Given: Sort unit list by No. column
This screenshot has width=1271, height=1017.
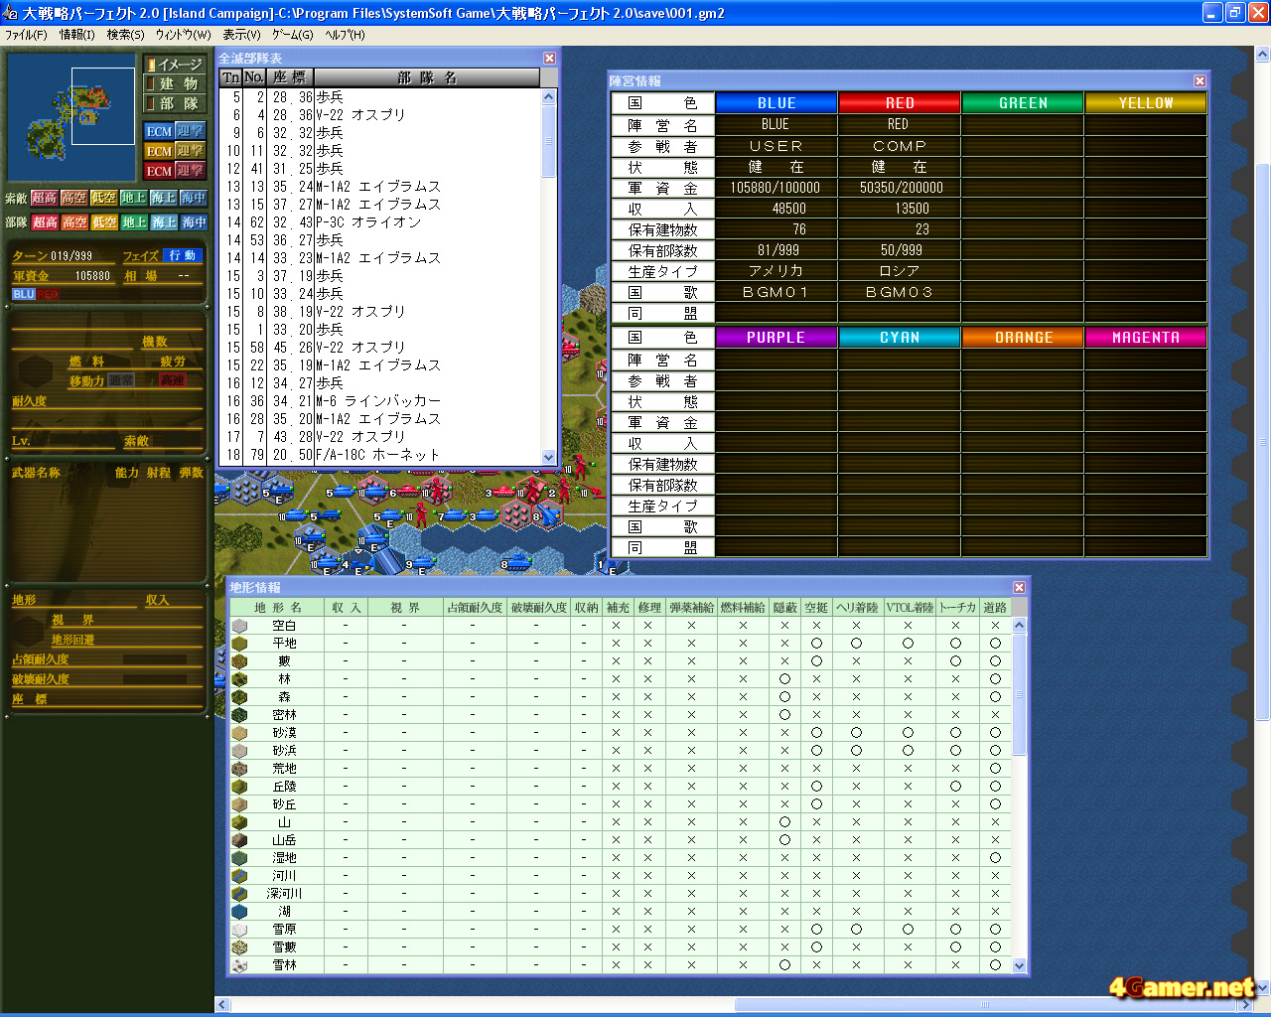Looking at the screenshot, I should [254, 77].
